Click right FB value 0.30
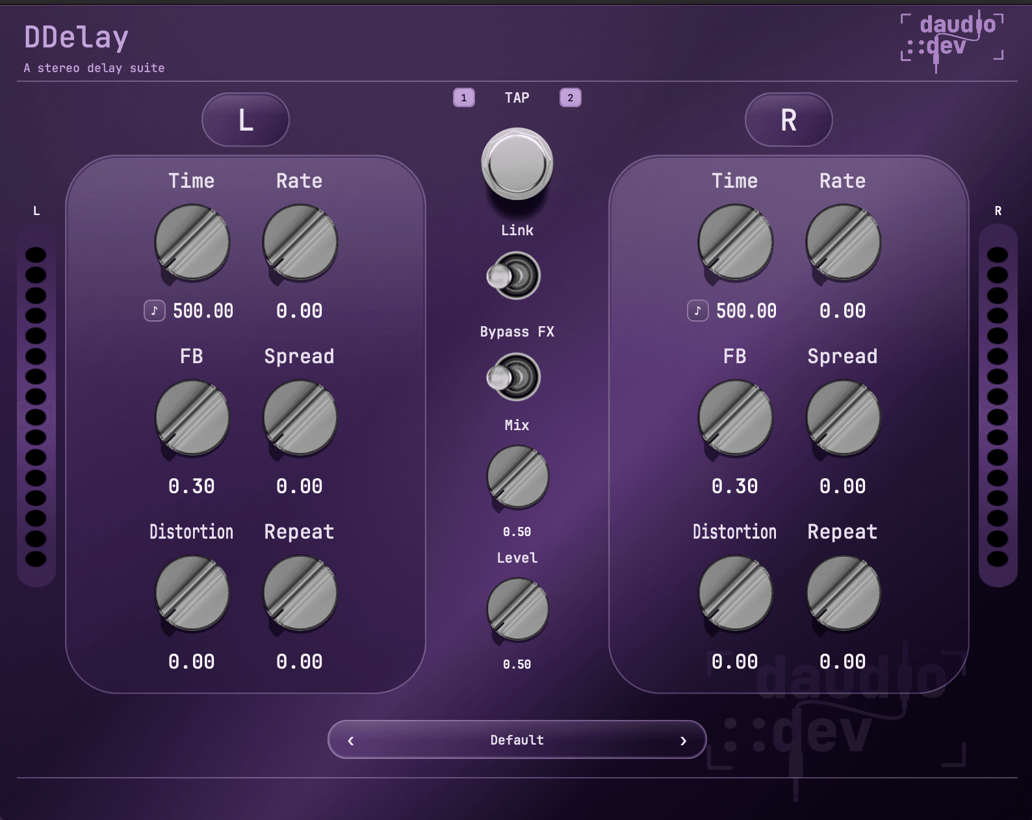Screen dimensions: 1032x820 735,486
